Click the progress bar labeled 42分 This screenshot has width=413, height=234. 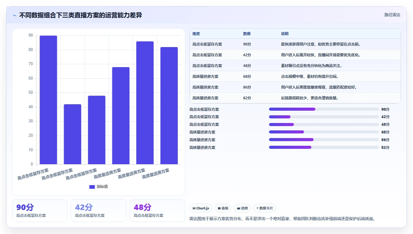point(324,117)
